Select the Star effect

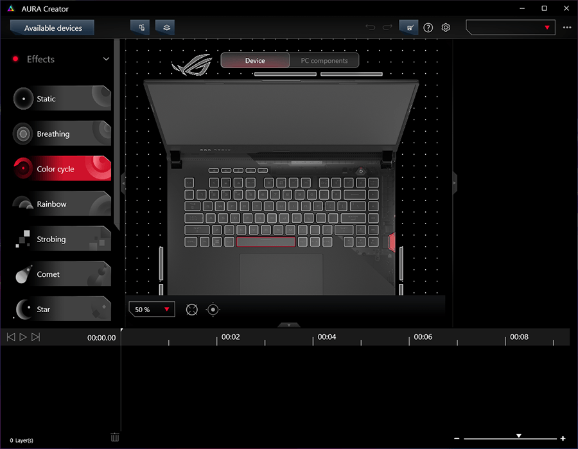point(62,309)
